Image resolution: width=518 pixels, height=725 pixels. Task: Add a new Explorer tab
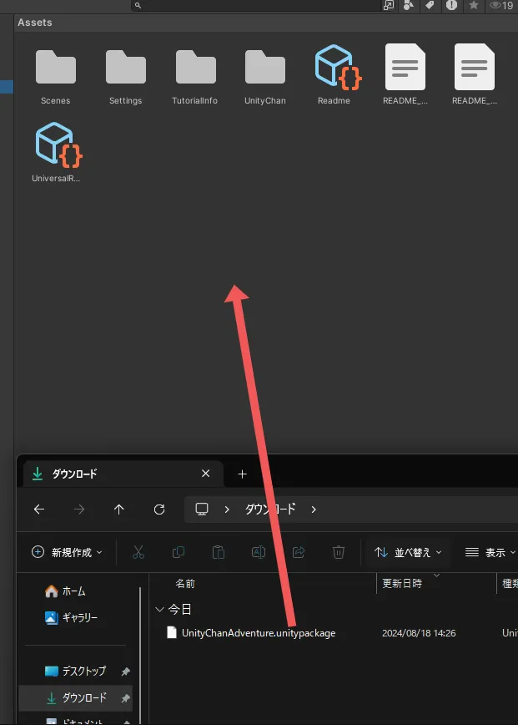[x=243, y=474]
